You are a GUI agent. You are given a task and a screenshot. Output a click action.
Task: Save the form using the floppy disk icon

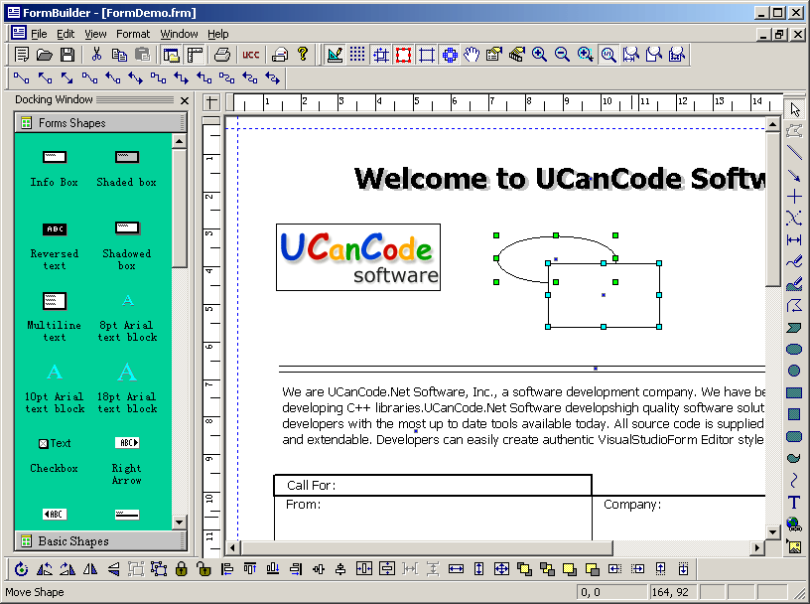(67, 55)
